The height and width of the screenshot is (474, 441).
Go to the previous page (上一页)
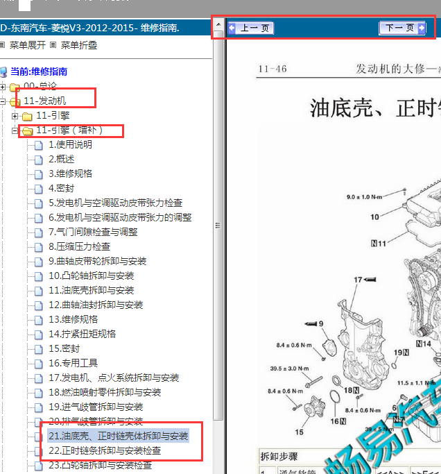tap(251, 28)
